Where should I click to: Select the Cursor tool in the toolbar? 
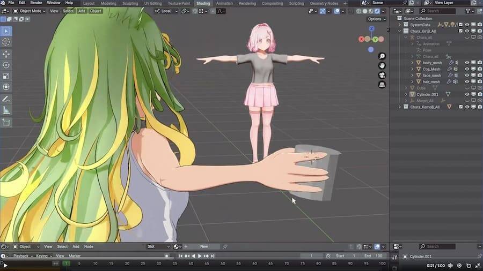(x=6, y=42)
